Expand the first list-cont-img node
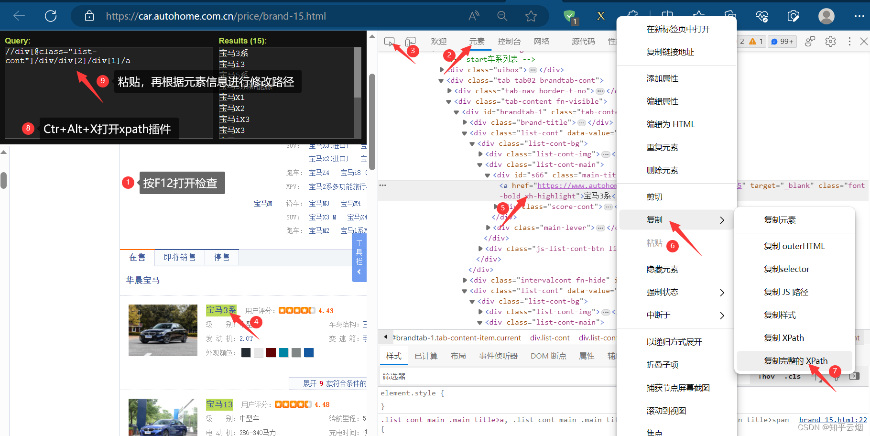This screenshot has width=870, height=436. tap(480, 154)
